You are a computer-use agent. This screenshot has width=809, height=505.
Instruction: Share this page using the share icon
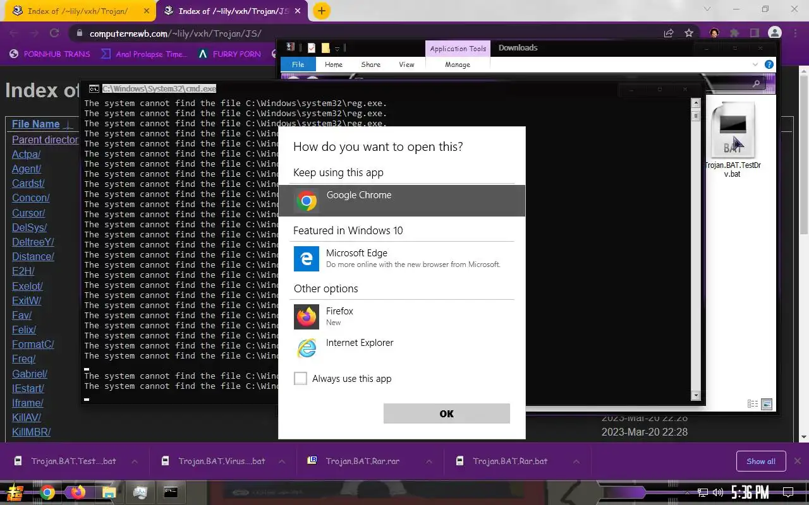pos(669,33)
